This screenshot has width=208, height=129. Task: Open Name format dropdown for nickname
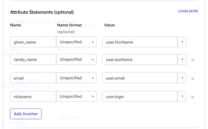click(76, 97)
